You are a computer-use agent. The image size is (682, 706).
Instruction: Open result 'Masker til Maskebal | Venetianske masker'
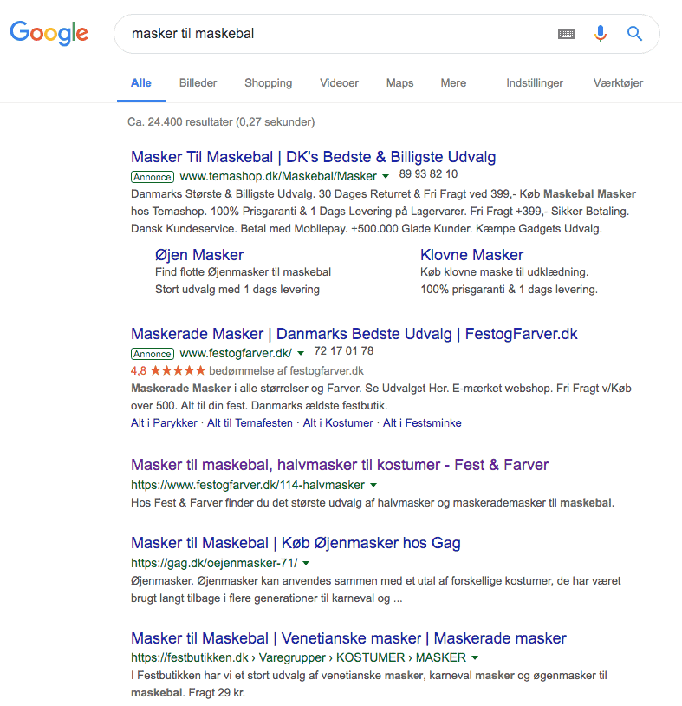pos(348,638)
